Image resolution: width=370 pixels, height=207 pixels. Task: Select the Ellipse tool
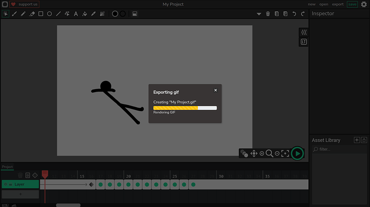click(x=49, y=14)
